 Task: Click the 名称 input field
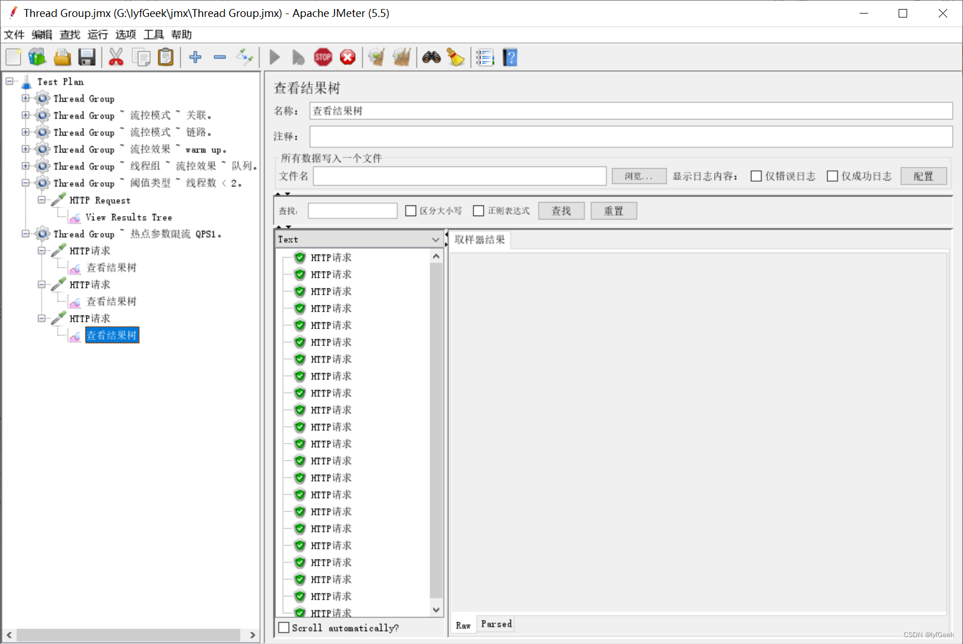tap(631, 111)
